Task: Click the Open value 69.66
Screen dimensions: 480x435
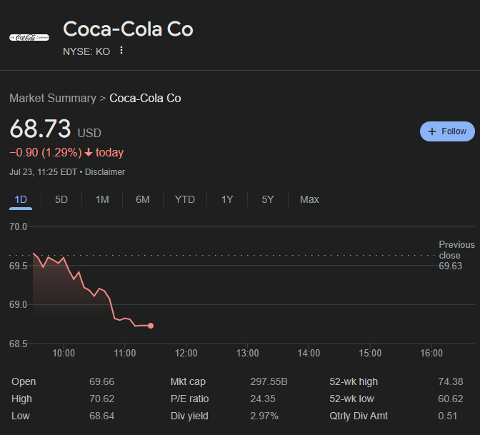Action: [102, 381]
